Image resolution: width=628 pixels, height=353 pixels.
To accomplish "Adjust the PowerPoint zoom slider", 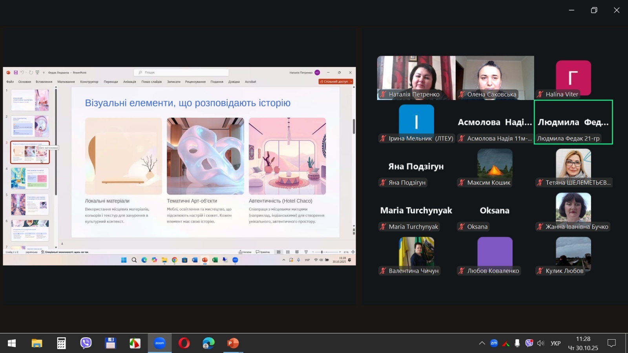I will [322, 252].
